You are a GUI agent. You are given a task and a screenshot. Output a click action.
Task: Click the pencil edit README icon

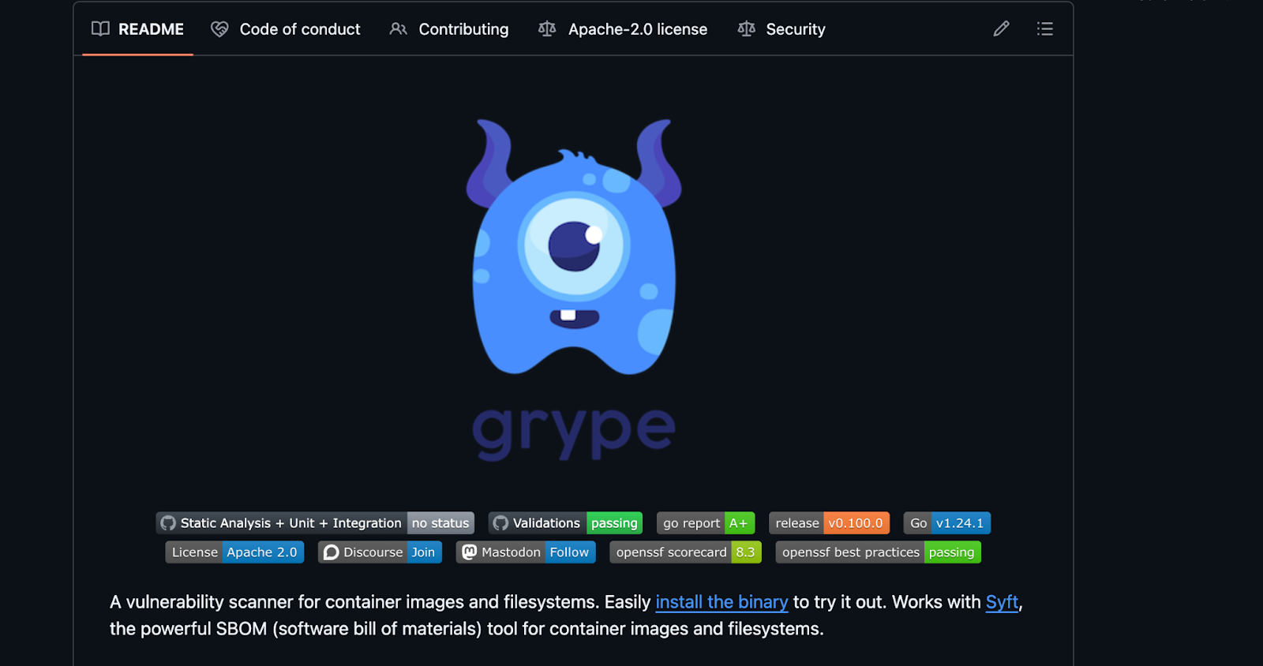1001,29
